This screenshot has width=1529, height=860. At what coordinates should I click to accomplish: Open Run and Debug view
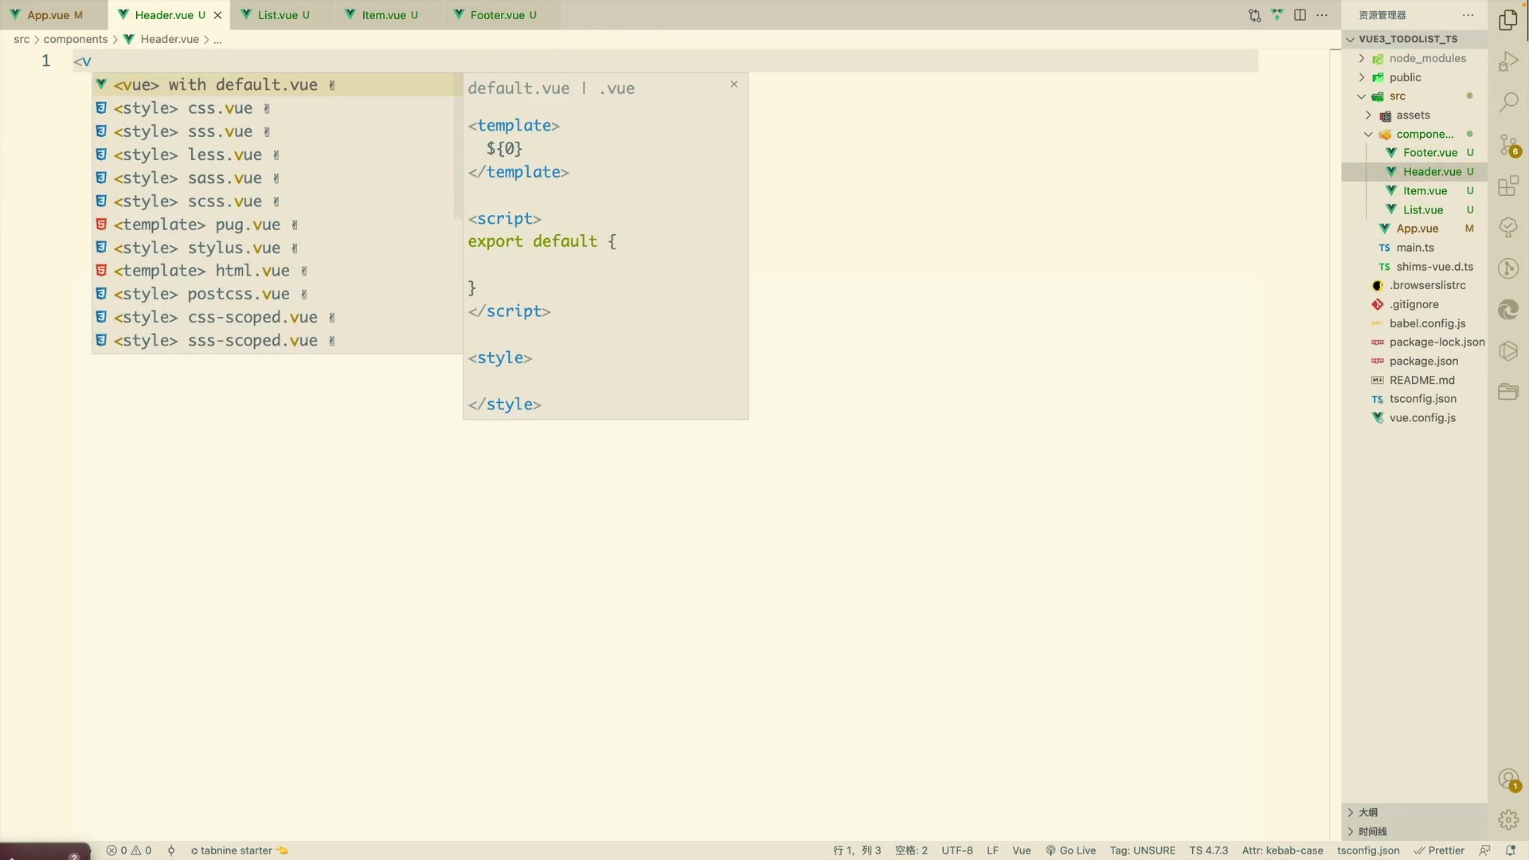1508,61
